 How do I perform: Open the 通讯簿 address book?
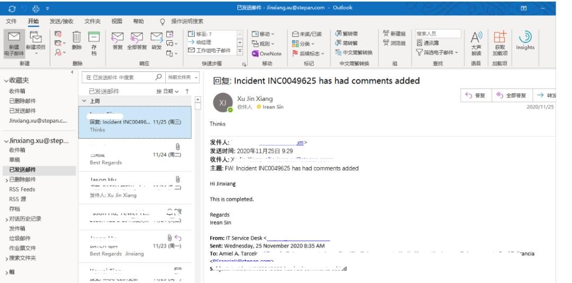click(428, 43)
